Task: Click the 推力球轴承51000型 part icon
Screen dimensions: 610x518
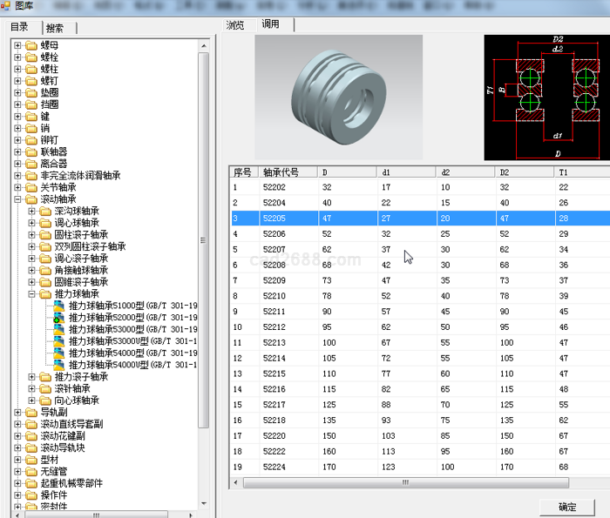Action: point(60,306)
